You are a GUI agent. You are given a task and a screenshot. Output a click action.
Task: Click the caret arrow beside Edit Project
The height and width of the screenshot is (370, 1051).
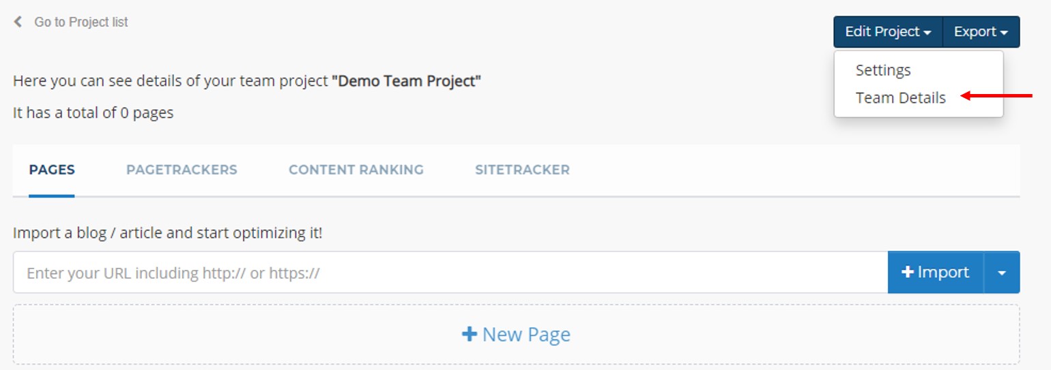click(927, 33)
